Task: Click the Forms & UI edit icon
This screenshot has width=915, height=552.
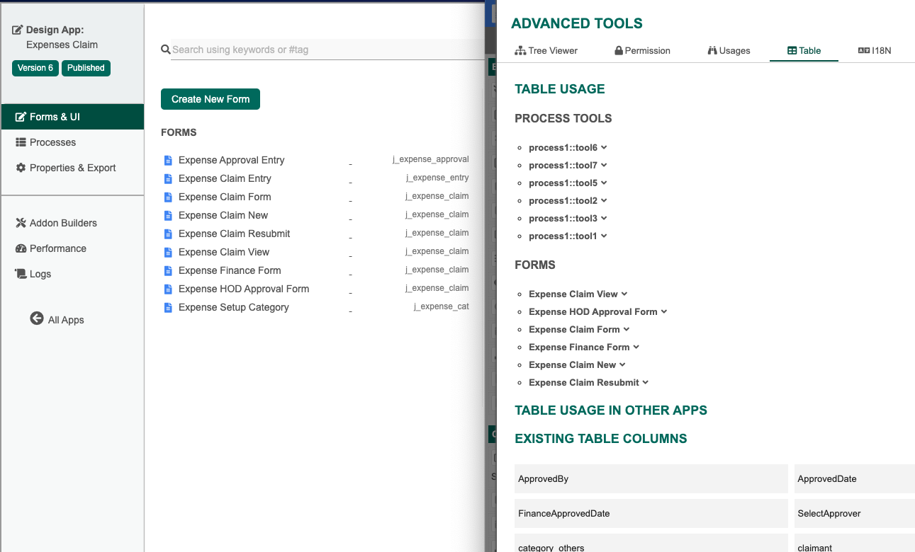Action: (21, 117)
